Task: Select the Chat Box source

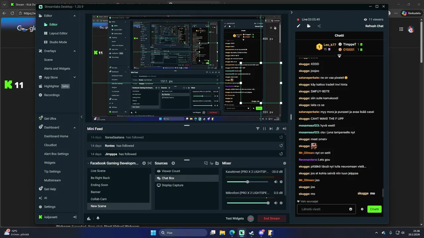Action: [187, 178]
